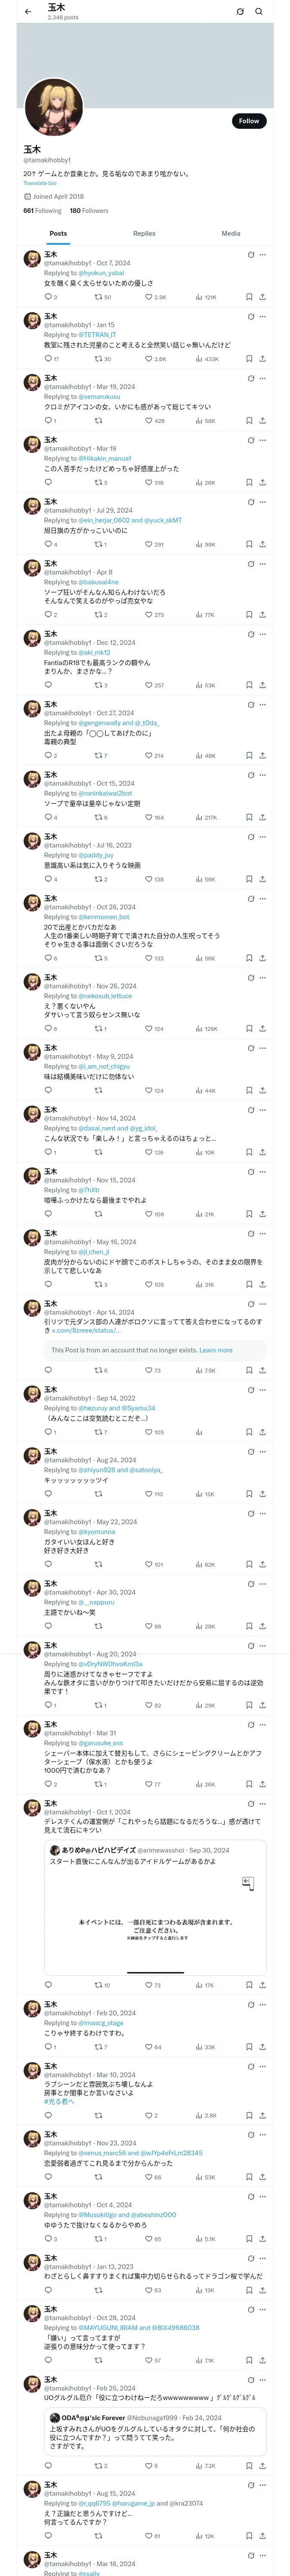
Task: Switch to the Media tab
Action: pyautogui.click(x=231, y=234)
